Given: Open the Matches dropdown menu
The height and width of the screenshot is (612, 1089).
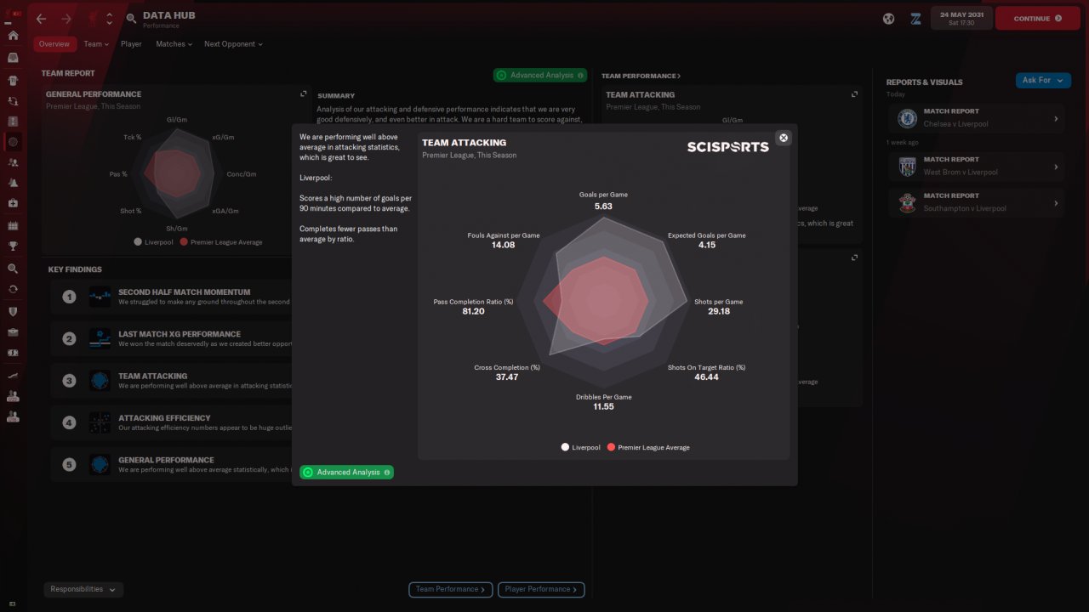Looking at the screenshot, I should 174,44.
